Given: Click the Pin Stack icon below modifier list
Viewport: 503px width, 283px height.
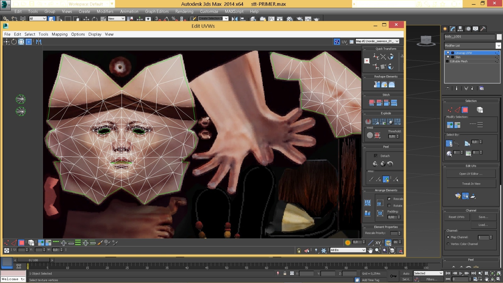Looking at the screenshot, I should pos(448,88).
